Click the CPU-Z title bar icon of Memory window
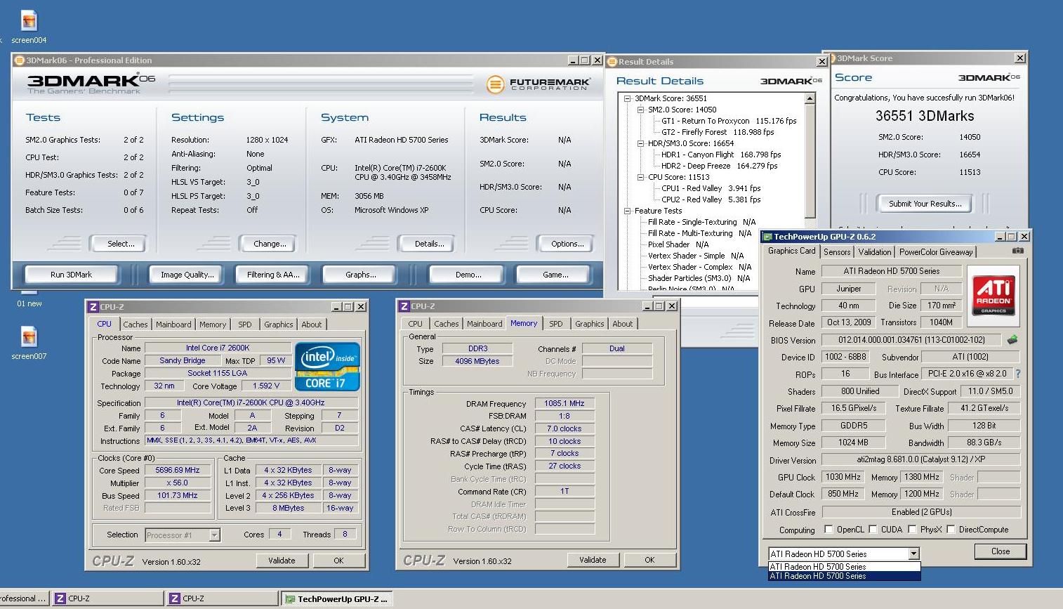 click(x=404, y=306)
